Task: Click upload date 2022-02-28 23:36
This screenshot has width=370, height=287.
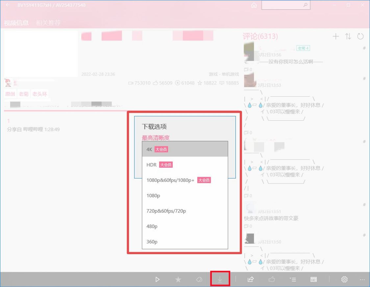Action: coord(98,74)
